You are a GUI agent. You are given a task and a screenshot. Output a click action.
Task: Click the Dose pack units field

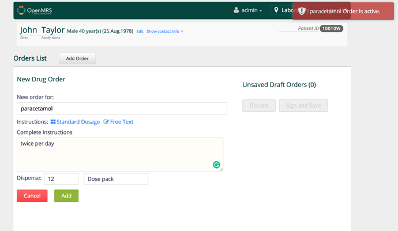tap(116, 179)
